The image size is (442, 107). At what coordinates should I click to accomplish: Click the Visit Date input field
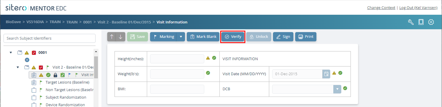click(297, 74)
